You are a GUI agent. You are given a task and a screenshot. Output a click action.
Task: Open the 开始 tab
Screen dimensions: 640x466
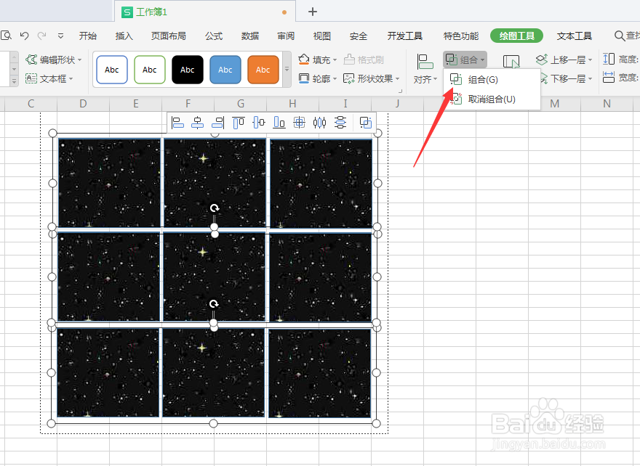pyautogui.click(x=88, y=36)
